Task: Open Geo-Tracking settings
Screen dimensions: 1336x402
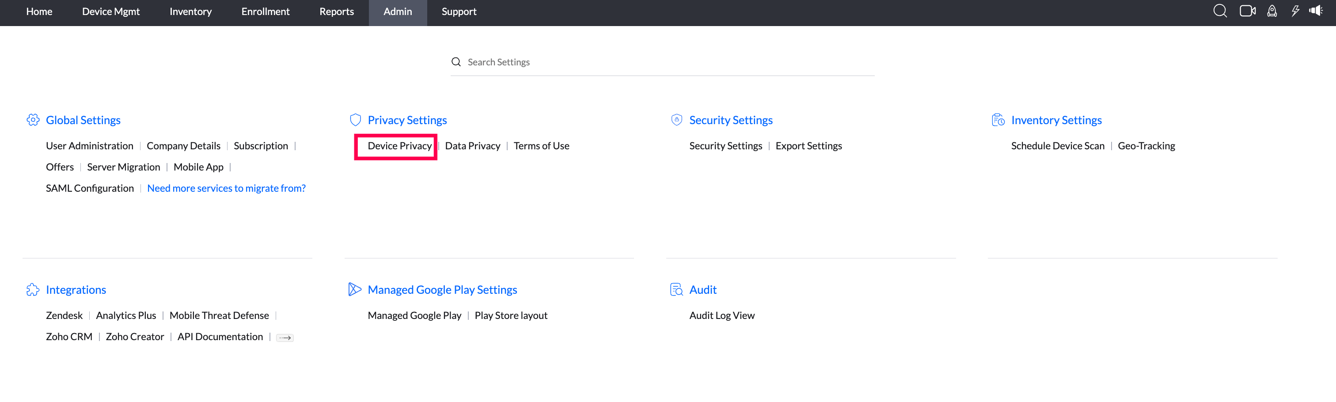Action: (x=1146, y=146)
